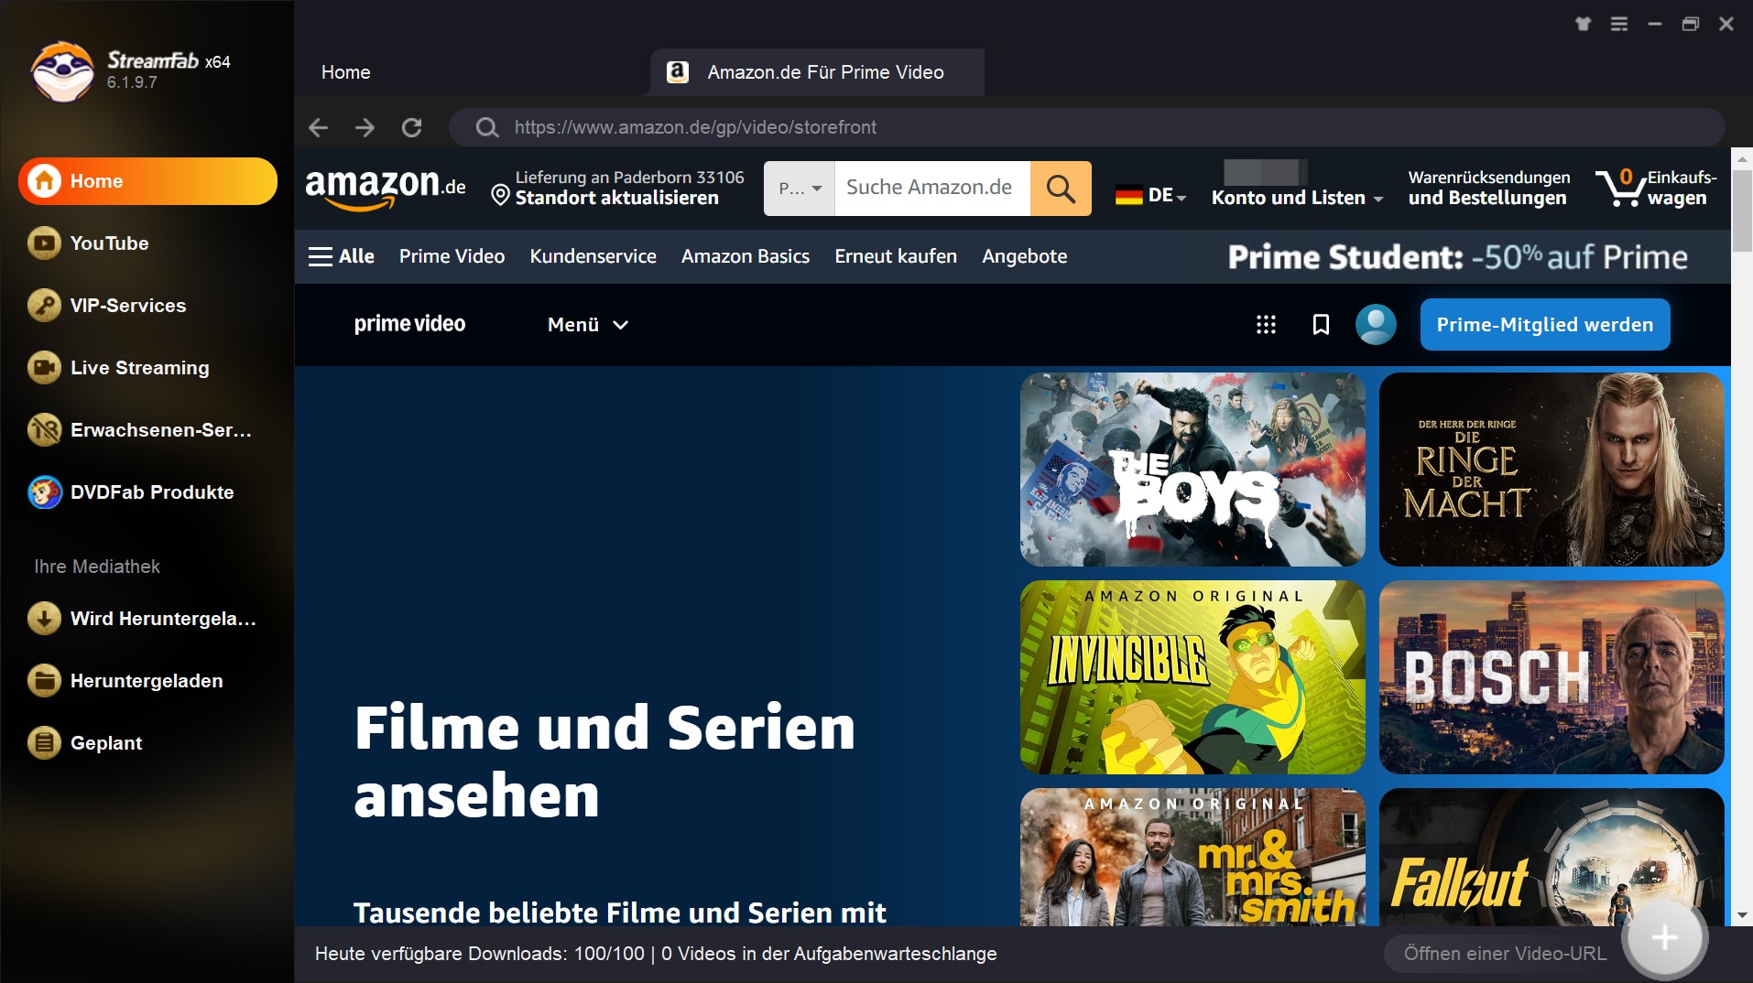Expand the Prime Video Menü dropdown

588,324
